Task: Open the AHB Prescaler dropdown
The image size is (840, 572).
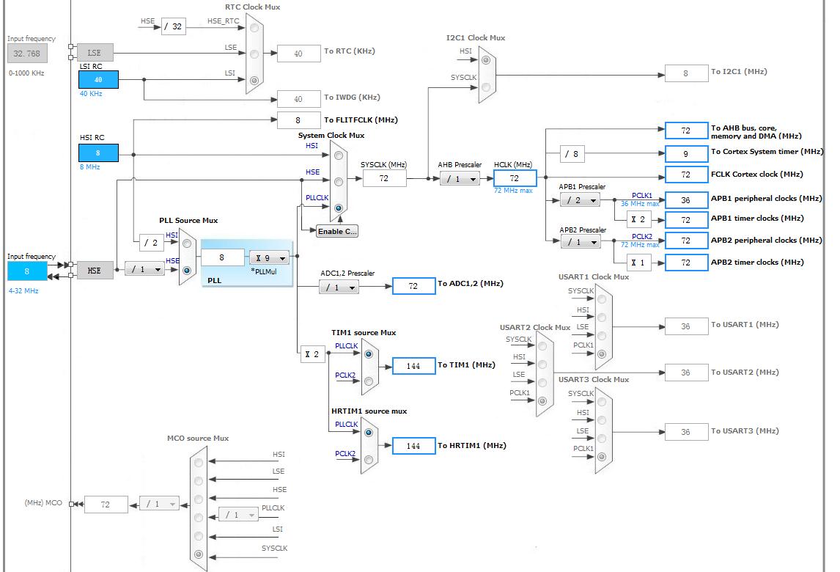Action: pos(460,179)
